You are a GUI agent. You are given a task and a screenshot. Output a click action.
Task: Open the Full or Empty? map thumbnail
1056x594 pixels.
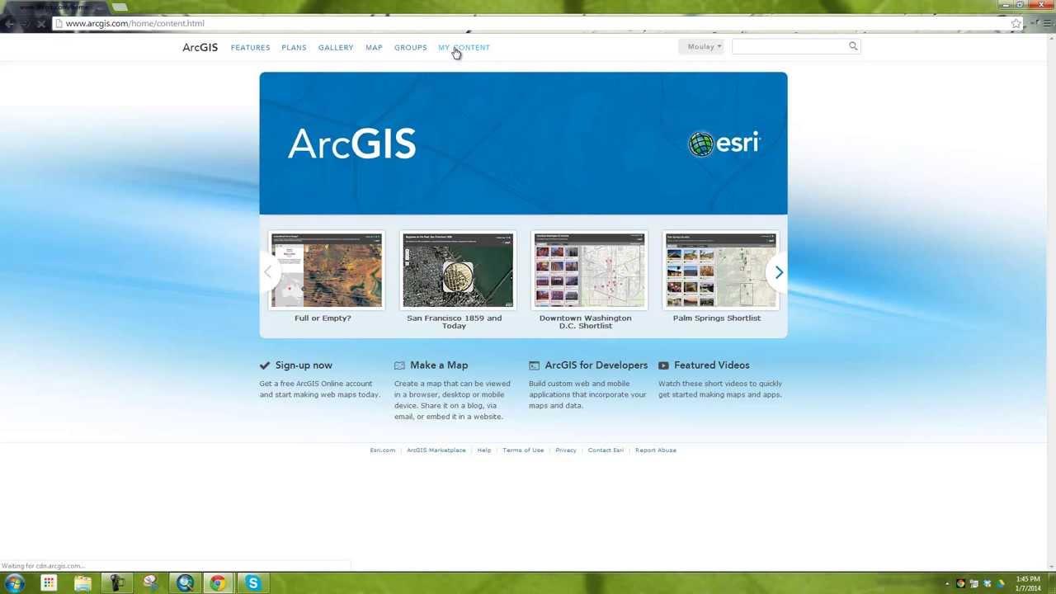tap(327, 270)
